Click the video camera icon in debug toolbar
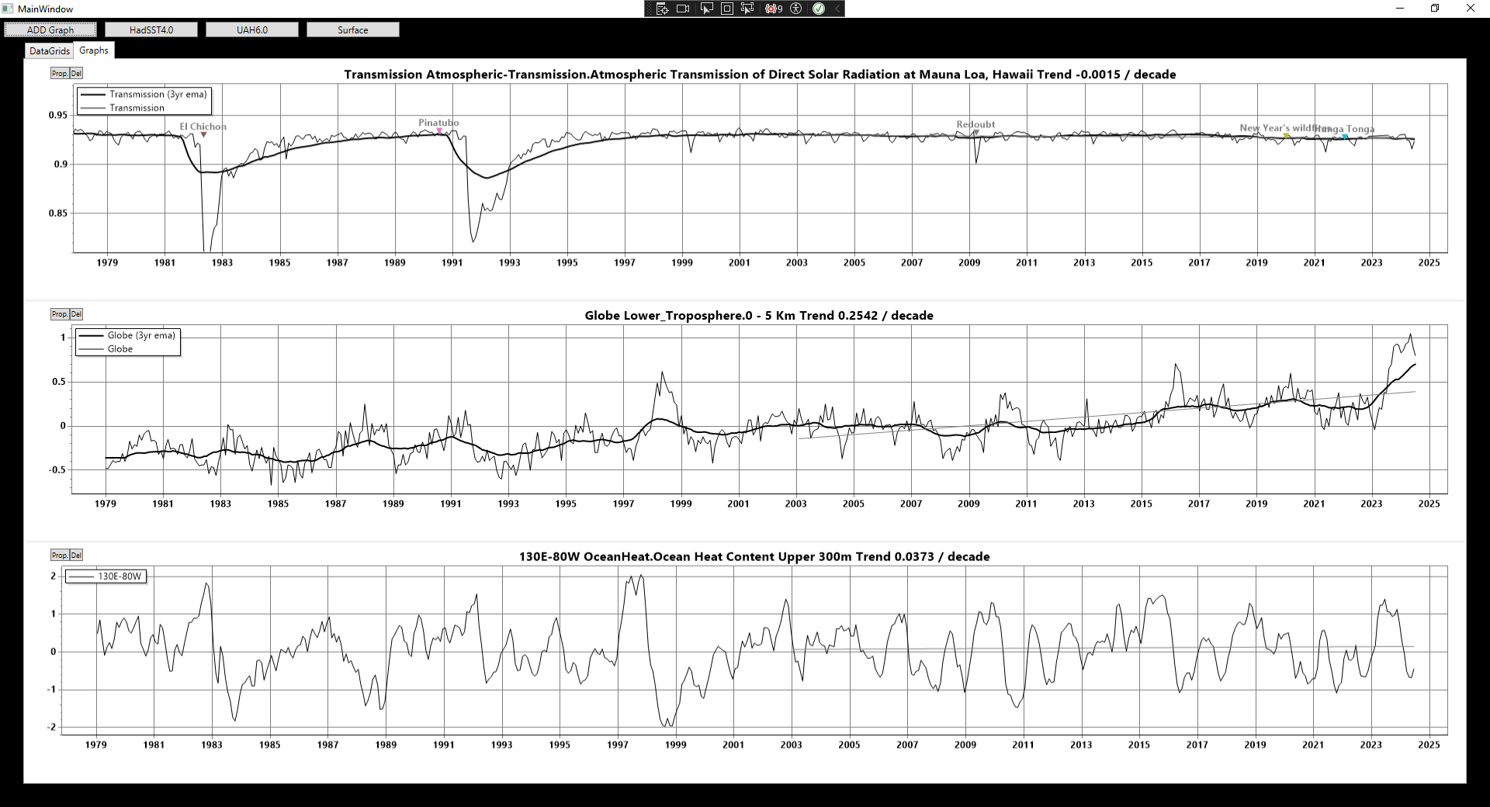Image resolution: width=1490 pixels, height=807 pixels. [x=683, y=9]
